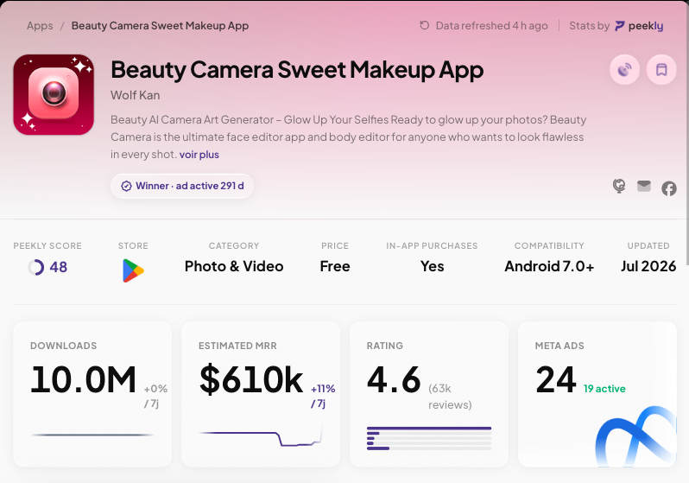
Task: Click the Meta Ads count 24
Action: 555,379
